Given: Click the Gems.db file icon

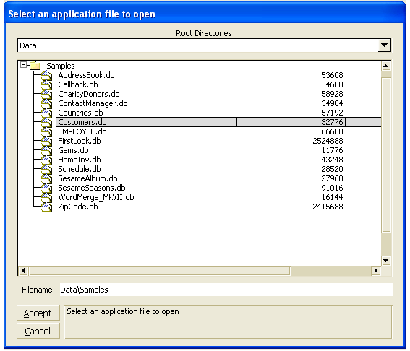Looking at the screenshot, I should 46,150.
